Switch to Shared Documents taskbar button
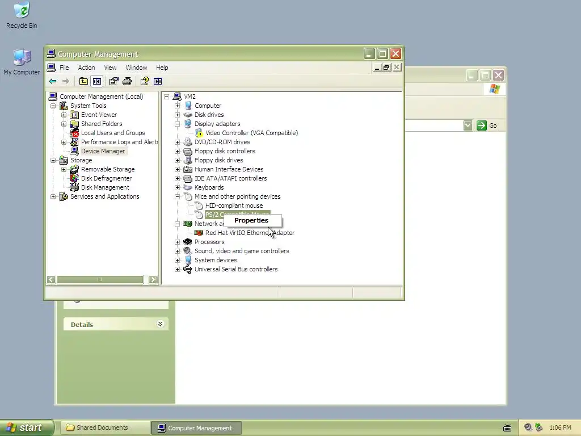The image size is (581, 436). point(105,427)
